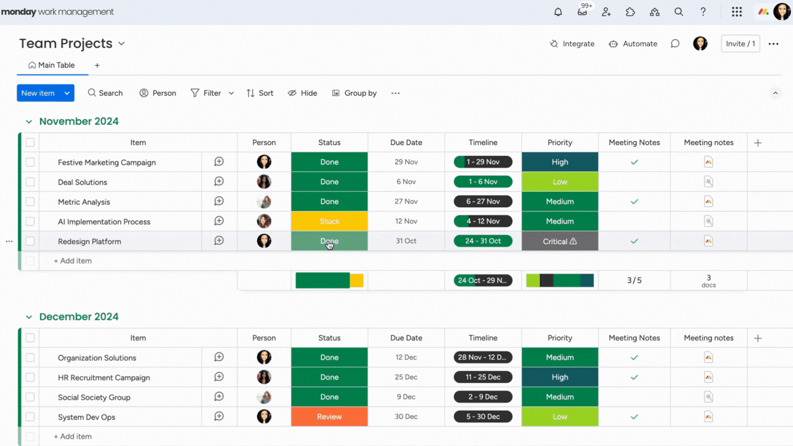
Task: Click the search magnifier in the top bar
Action: point(679,12)
